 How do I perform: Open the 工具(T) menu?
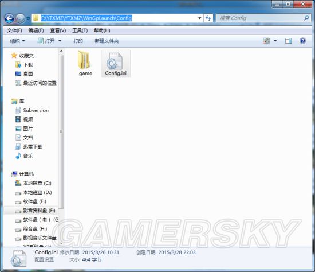pos(80,30)
